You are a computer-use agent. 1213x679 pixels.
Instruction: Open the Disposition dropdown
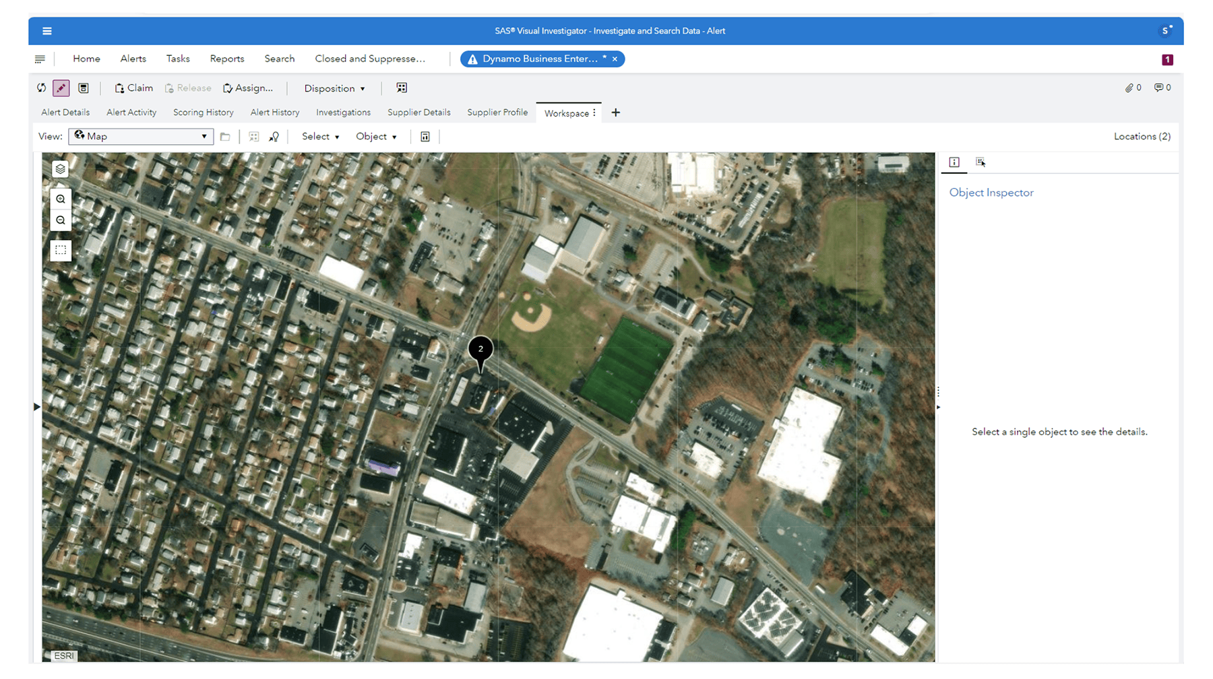[x=334, y=88]
